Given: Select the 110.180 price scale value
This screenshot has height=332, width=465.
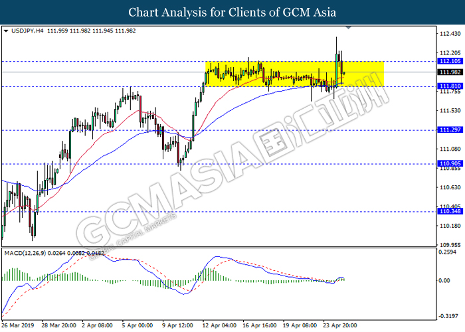Looking at the screenshot, I should pos(450,226).
